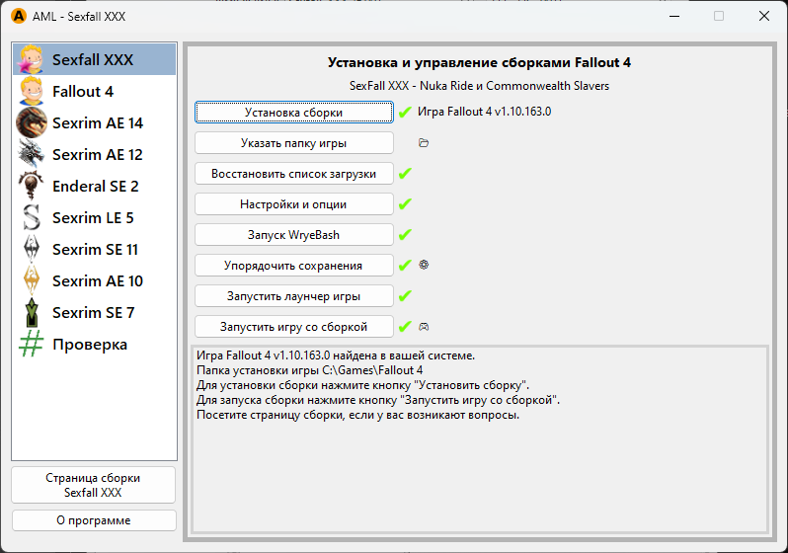Screen dimensions: 788x553
Task: Choose Sexrim SE 11 modpack entry
Action: 95,250
